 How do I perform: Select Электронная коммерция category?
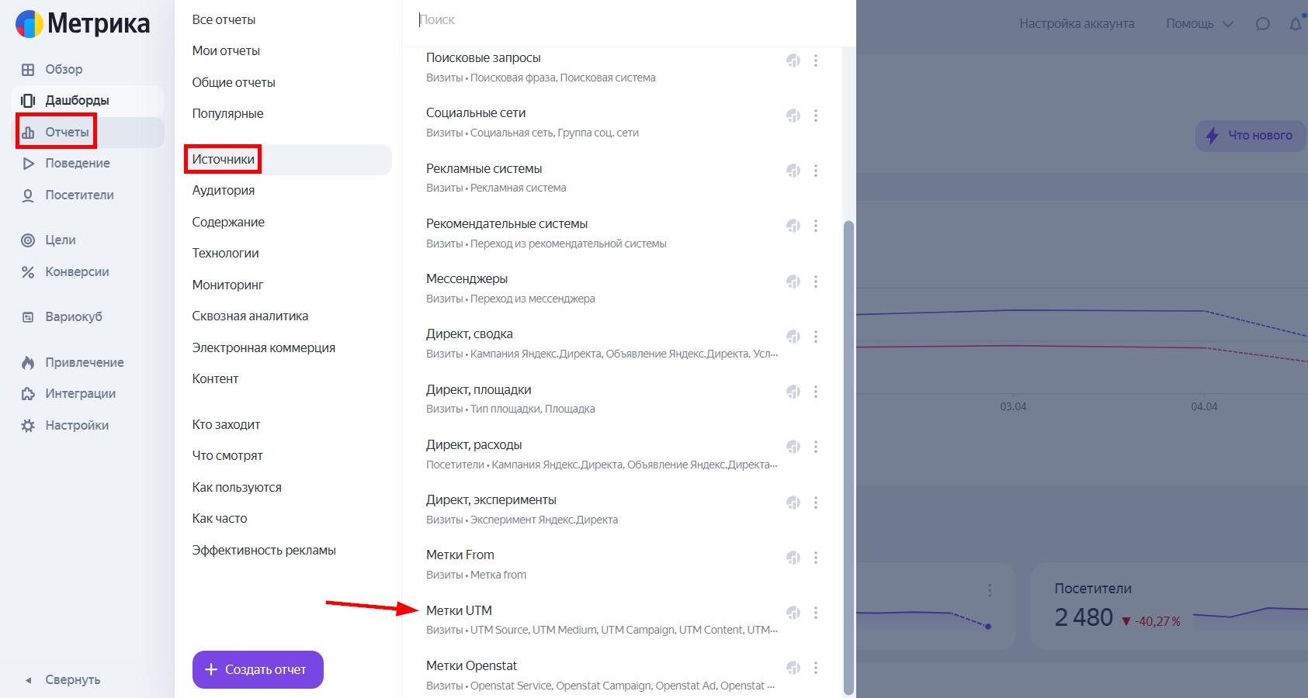coord(264,347)
